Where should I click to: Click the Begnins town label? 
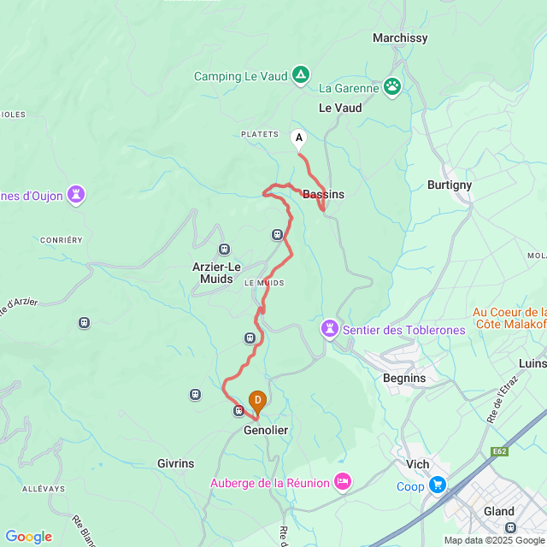coord(404,378)
